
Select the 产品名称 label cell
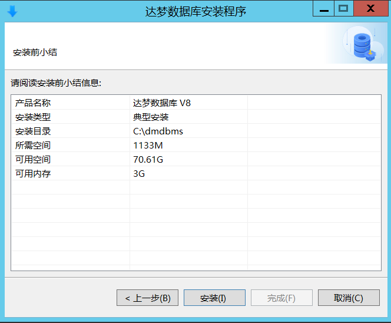[33, 103]
